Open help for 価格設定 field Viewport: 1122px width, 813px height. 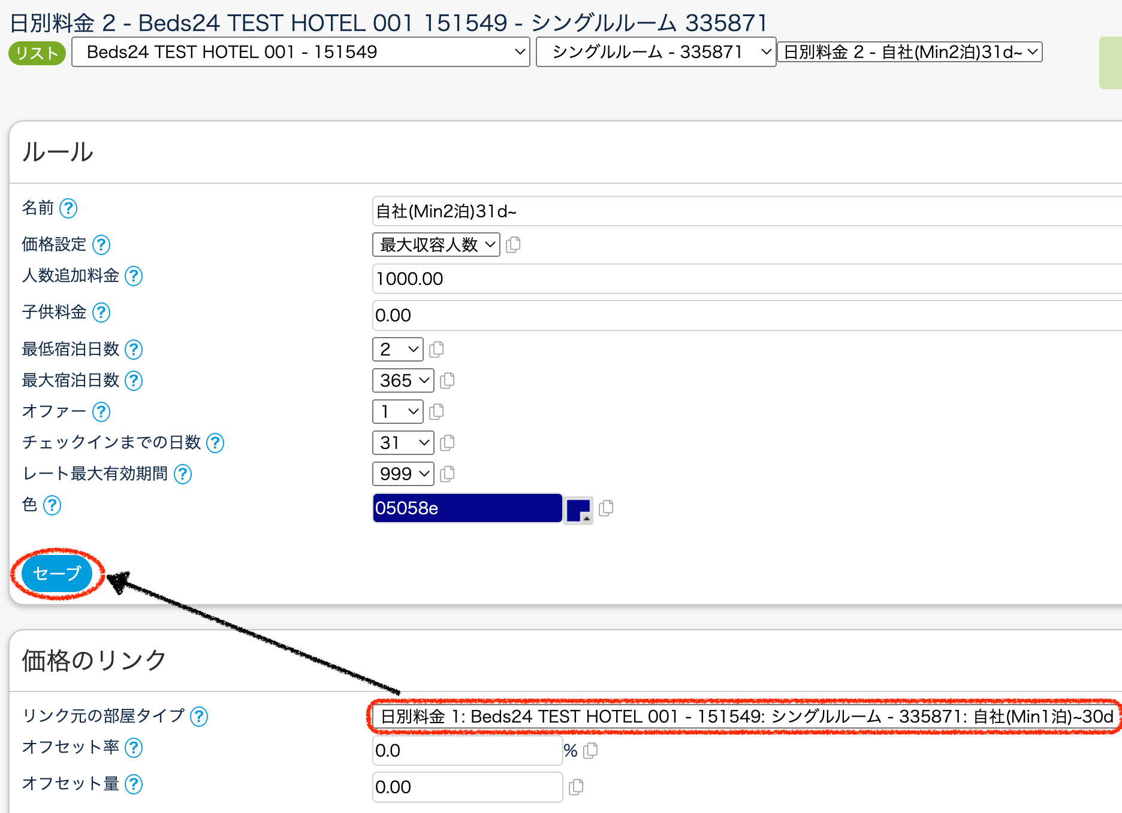pos(101,245)
